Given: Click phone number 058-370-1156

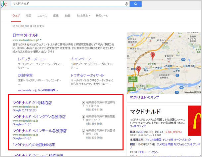Looking at the screenshot, I should [x=94, y=110].
